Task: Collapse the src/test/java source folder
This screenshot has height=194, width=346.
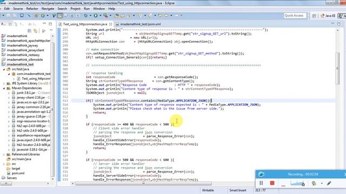Action: click(x=4, y=70)
